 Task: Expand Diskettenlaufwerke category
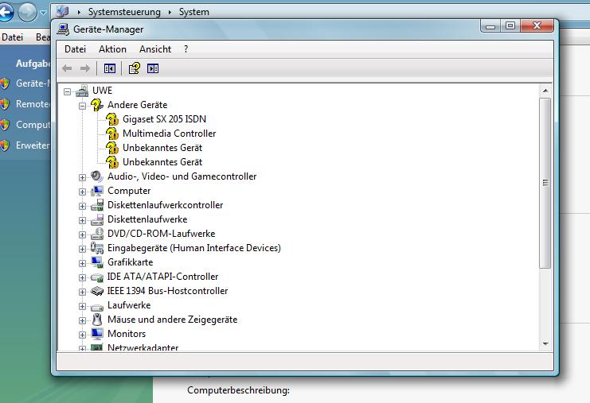pos(82,220)
